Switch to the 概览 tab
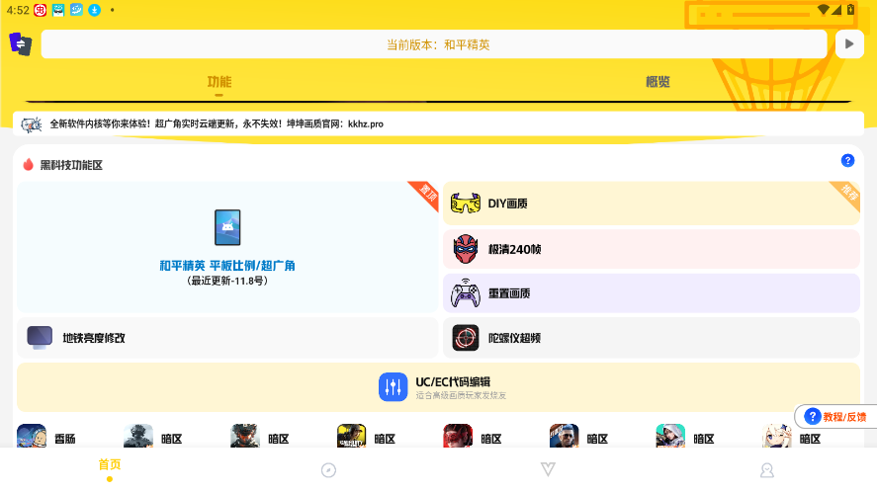 [x=658, y=82]
